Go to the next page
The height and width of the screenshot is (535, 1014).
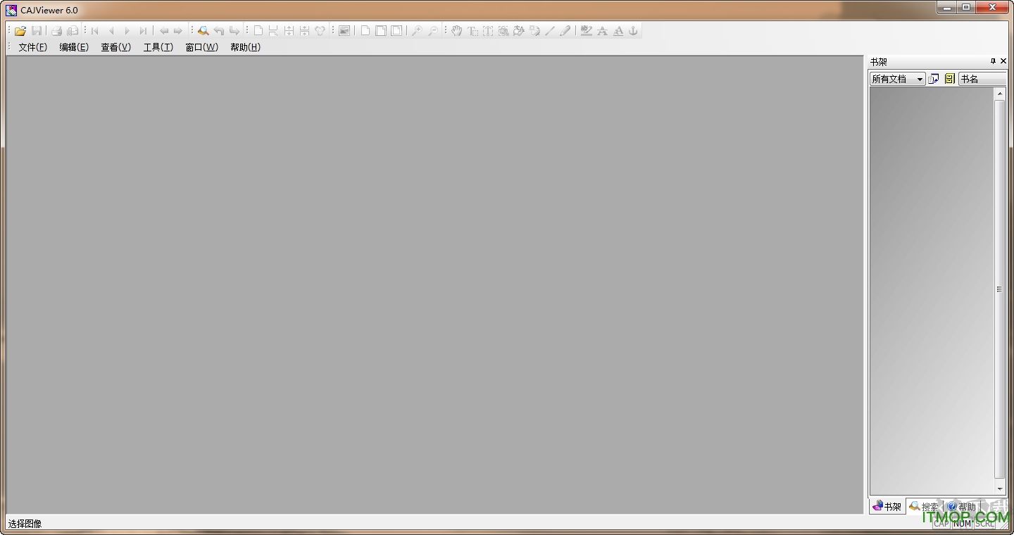pos(127,31)
